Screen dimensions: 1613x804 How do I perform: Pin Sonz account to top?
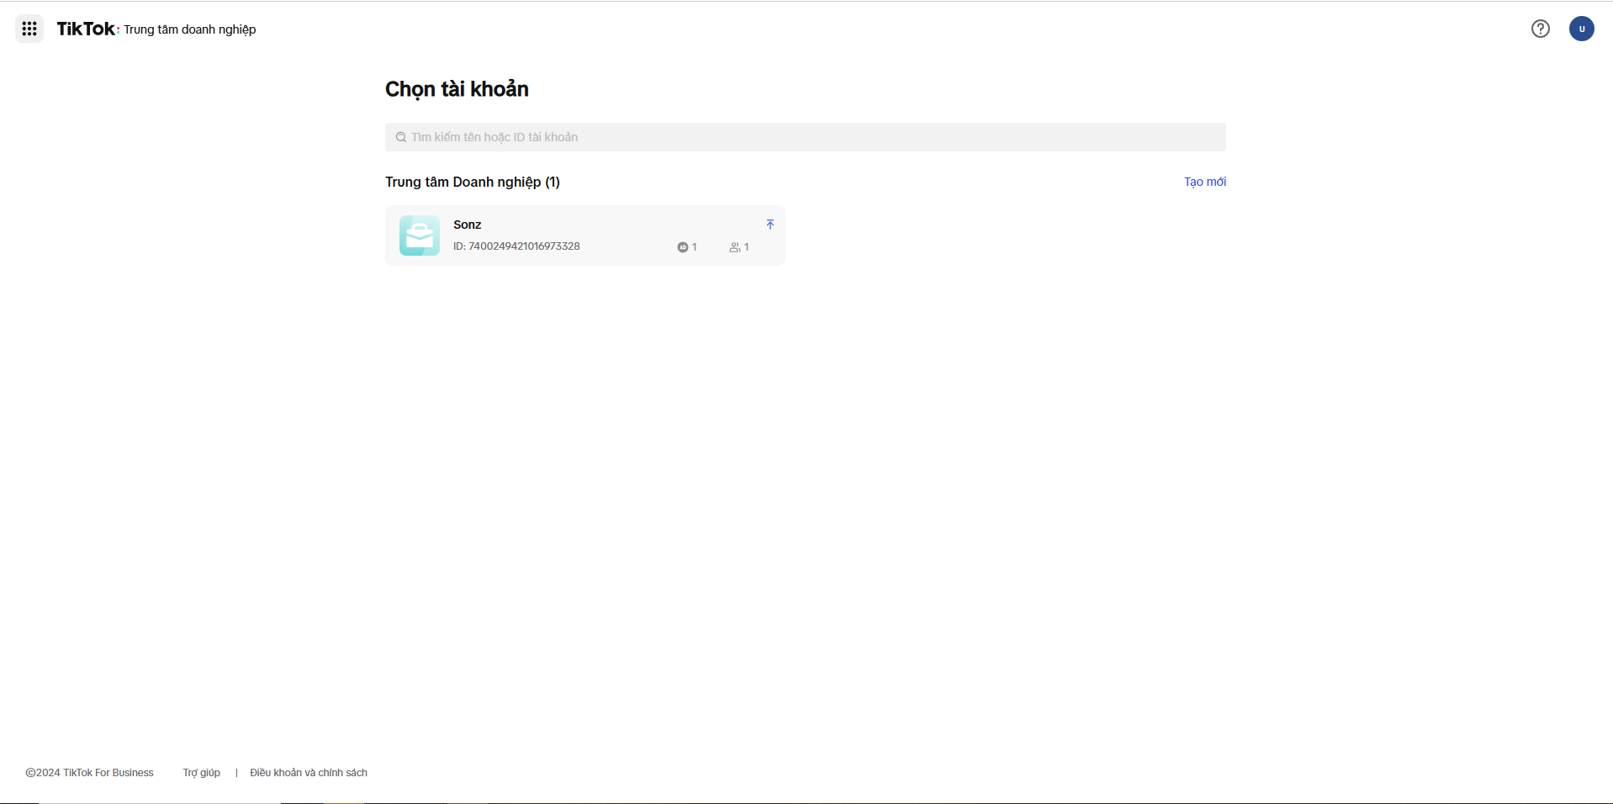(x=769, y=225)
